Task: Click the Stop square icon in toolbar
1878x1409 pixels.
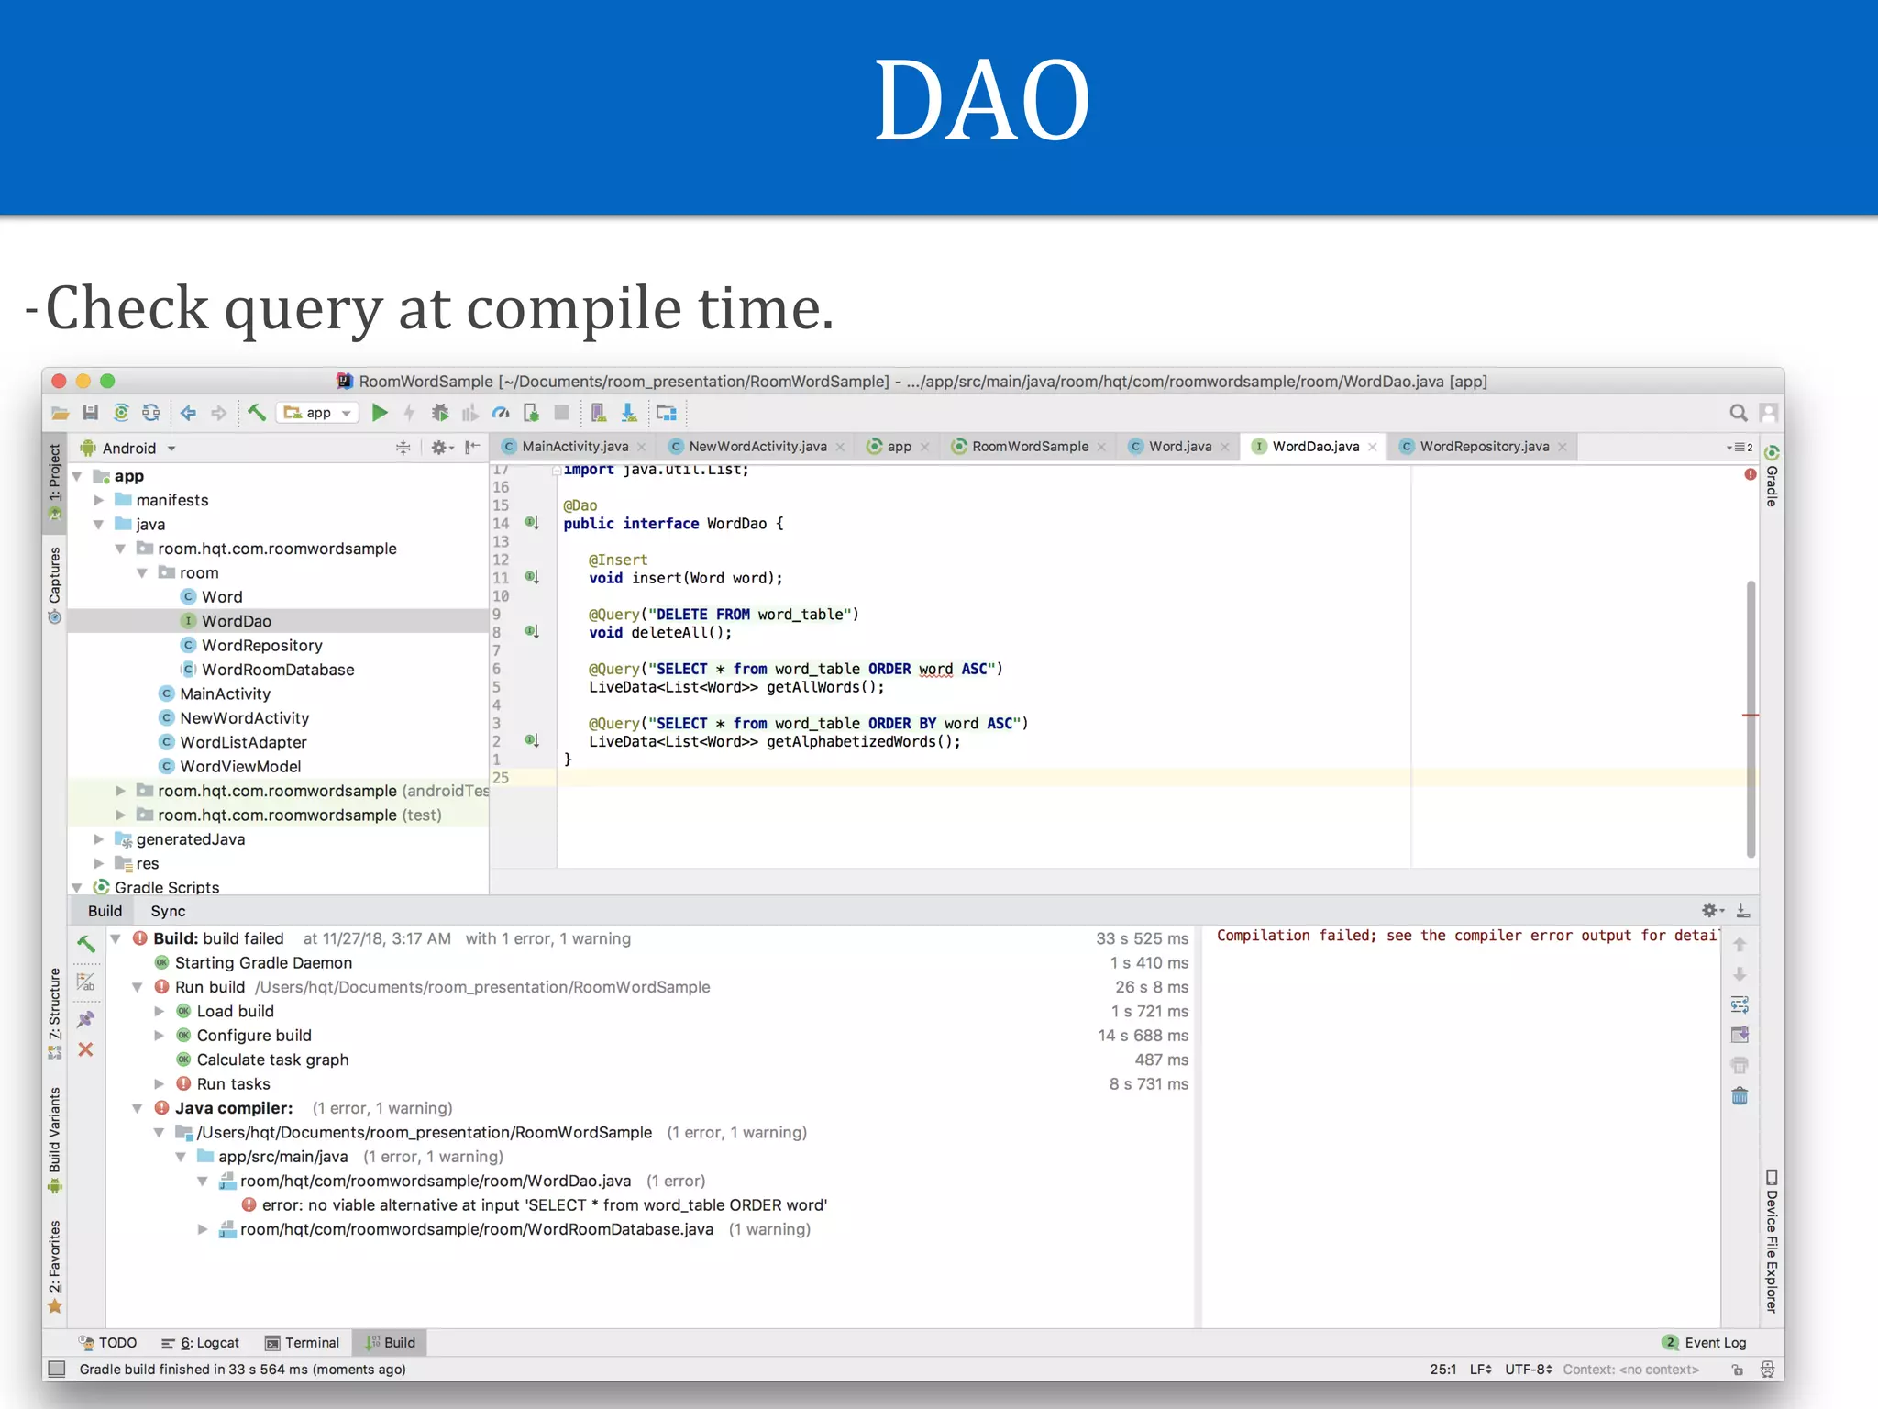Action: click(562, 413)
